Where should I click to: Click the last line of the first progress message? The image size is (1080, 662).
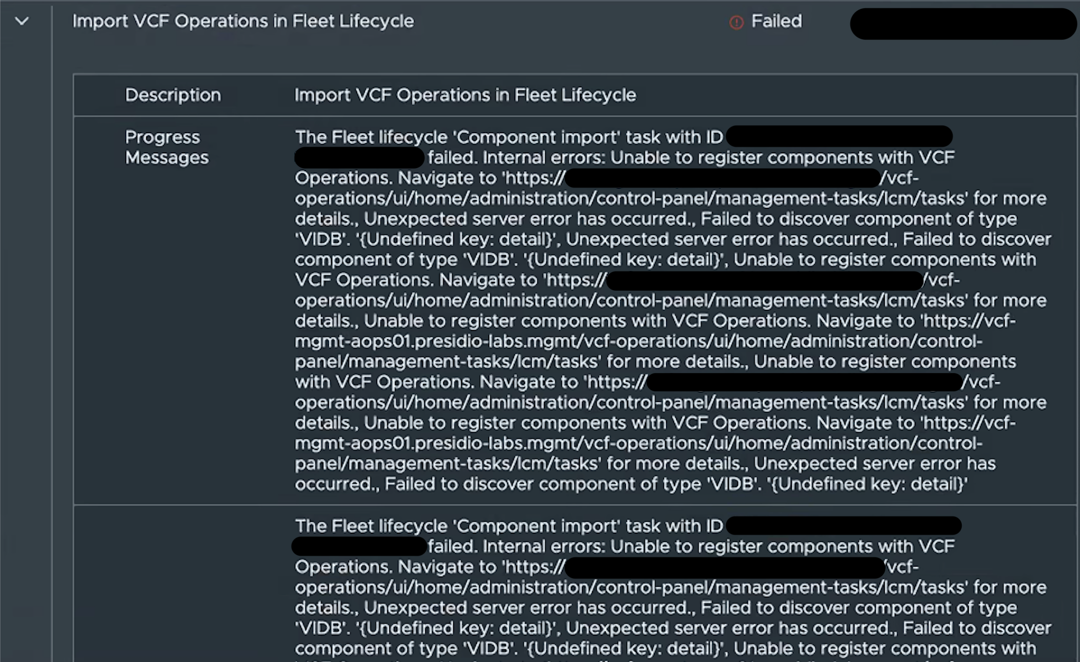pyautogui.click(x=631, y=484)
